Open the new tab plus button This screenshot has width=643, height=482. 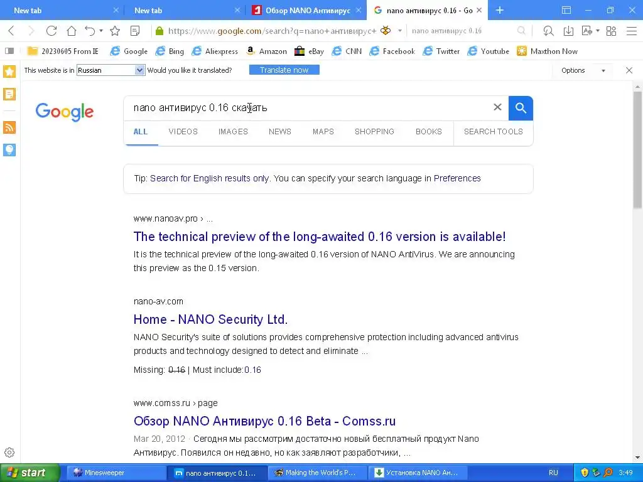coord(499,10)
